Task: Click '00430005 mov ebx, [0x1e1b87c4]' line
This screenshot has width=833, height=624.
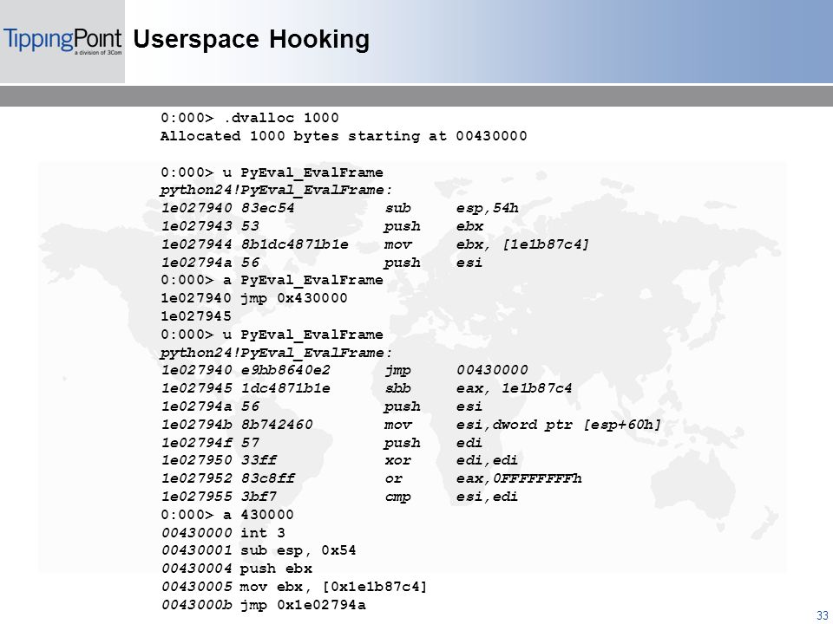Action: click(294, 587)
